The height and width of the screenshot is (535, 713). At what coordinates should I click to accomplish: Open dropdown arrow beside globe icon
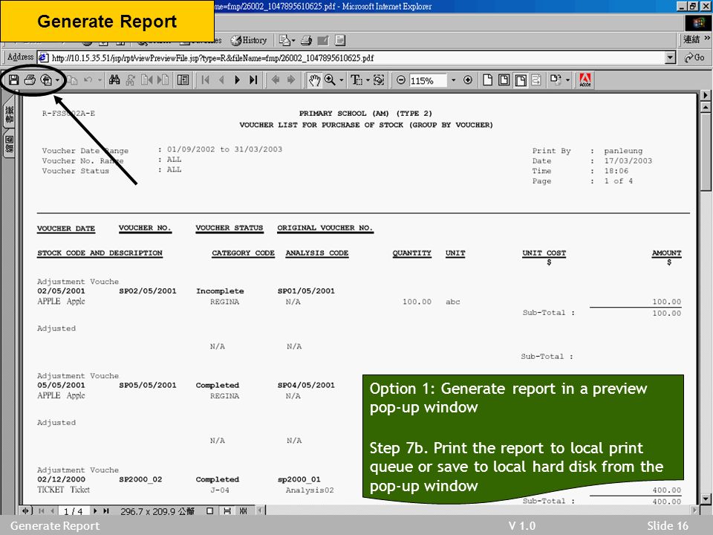(x=57, y=80)
